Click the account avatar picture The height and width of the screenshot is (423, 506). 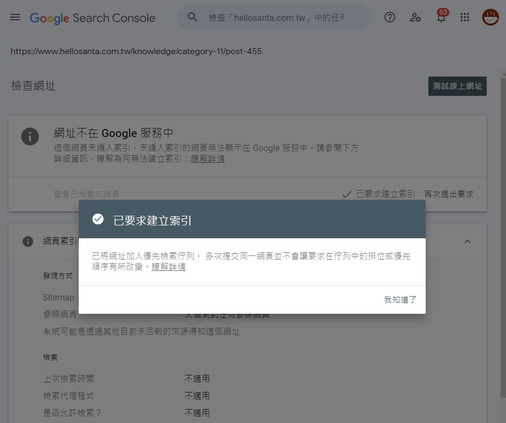point(490,17)
